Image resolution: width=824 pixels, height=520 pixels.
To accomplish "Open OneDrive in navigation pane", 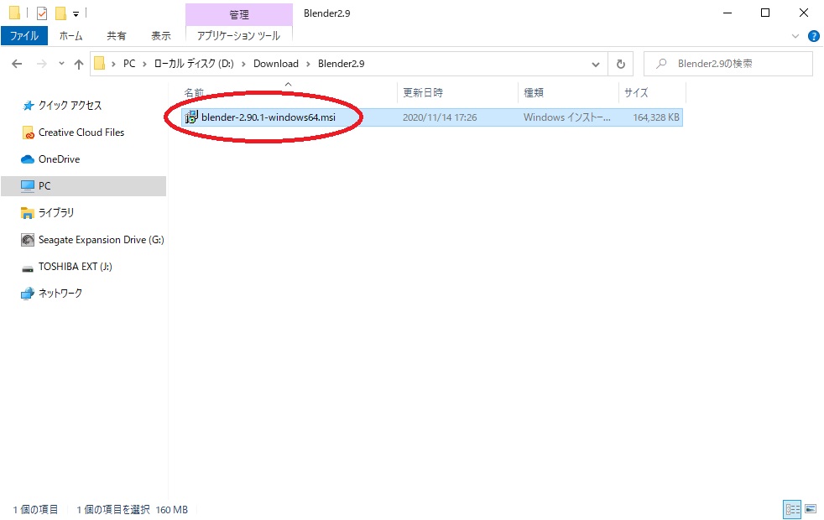I will (x=59, y=159).
